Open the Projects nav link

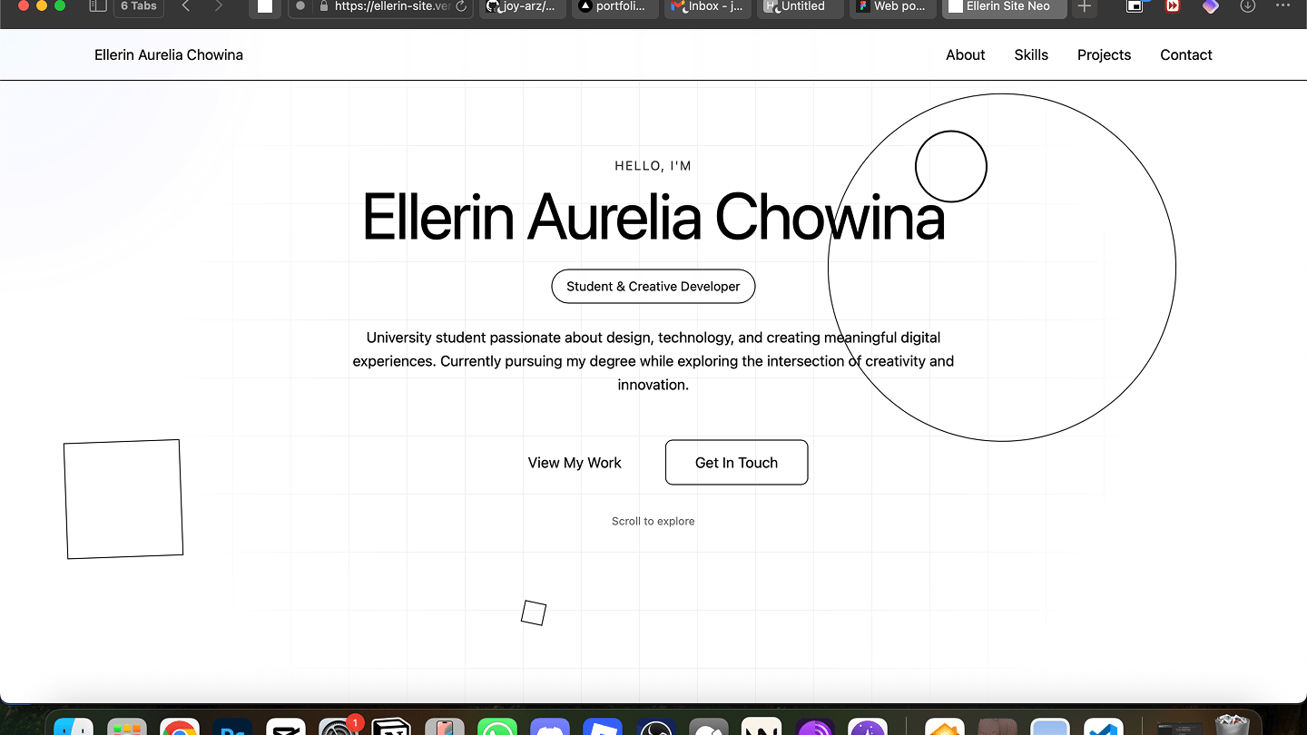tap(1104, 54)
